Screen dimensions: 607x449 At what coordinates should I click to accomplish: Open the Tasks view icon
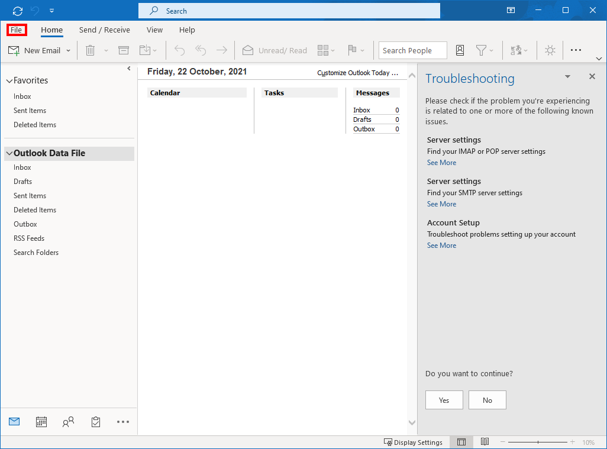(96, 422)
